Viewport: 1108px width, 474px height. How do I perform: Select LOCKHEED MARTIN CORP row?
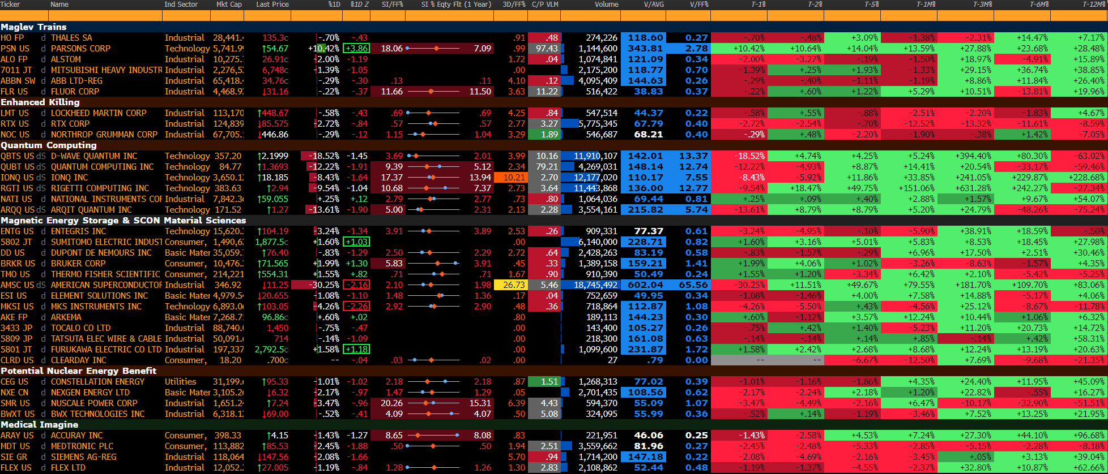pyautogui.click(x=99, y=113)
